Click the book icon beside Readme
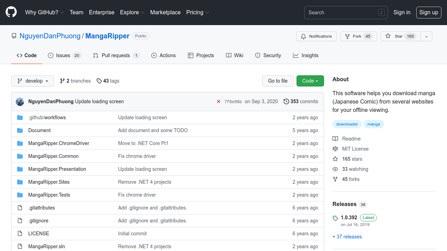The height and width of the screenshot is (251, 447). pyautogui.click(x=335, y=139)
